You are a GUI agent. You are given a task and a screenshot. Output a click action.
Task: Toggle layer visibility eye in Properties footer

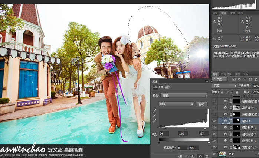(x=200, y=156)
